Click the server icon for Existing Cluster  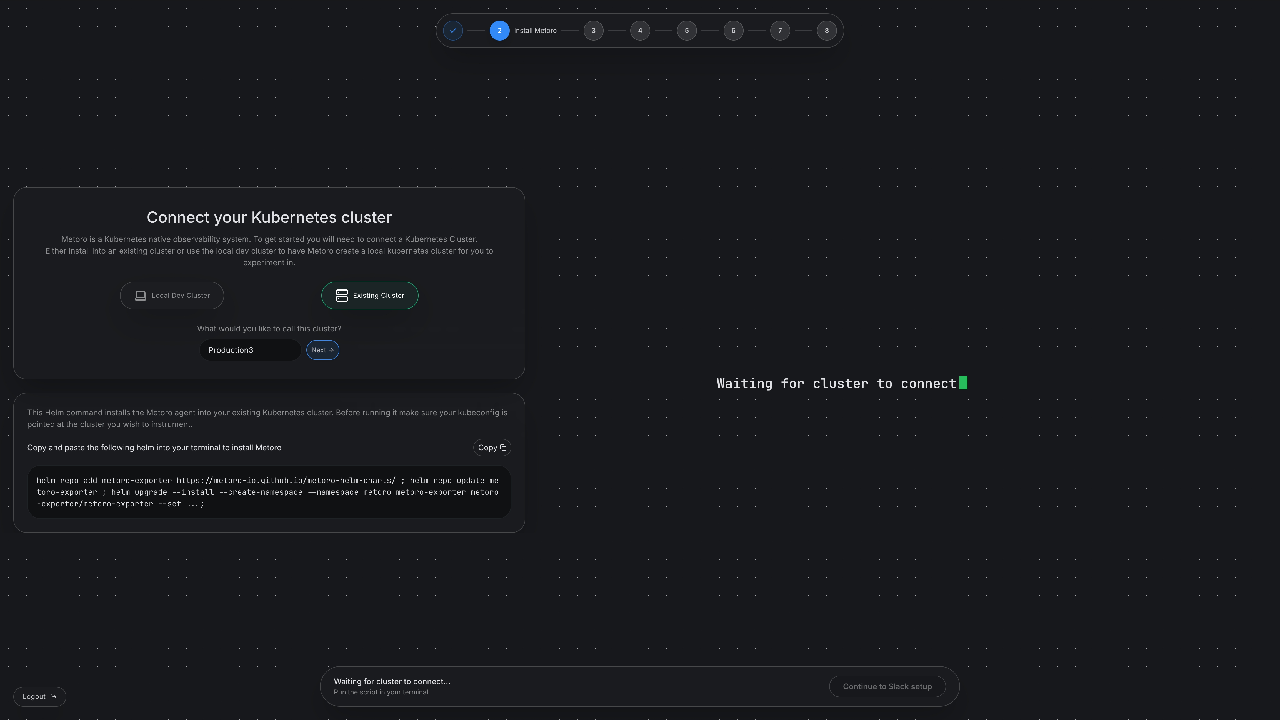[x=342, y=296]
